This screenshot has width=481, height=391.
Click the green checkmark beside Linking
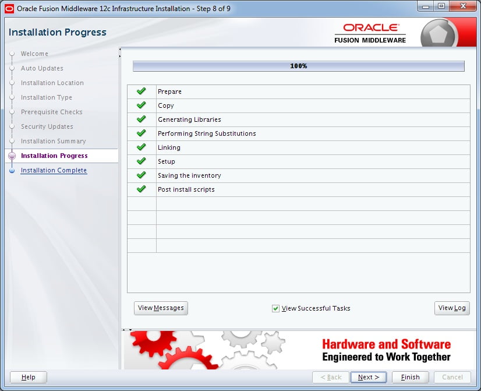pyautogui.click(x=141, y=147)
